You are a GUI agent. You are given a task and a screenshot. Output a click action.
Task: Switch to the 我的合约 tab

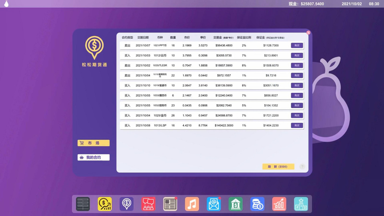[x=93, y=157]
